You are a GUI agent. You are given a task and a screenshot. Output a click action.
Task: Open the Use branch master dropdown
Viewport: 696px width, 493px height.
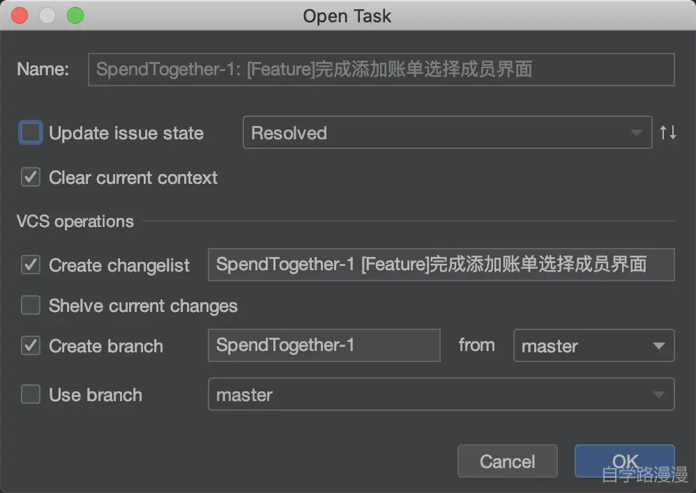click(440, 395)
